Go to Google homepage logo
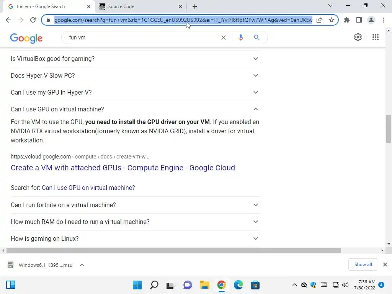 26,38
